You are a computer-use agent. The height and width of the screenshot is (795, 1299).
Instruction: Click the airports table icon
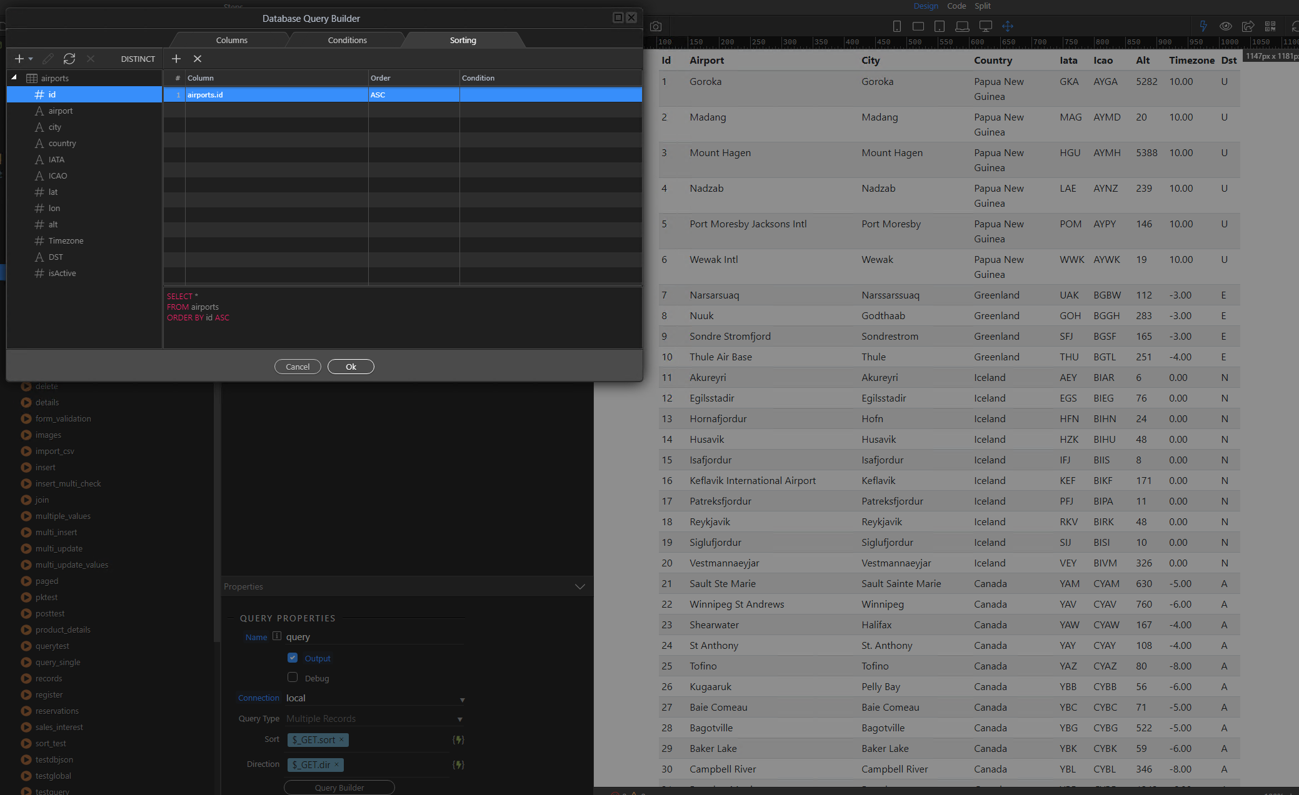[32, 78]
